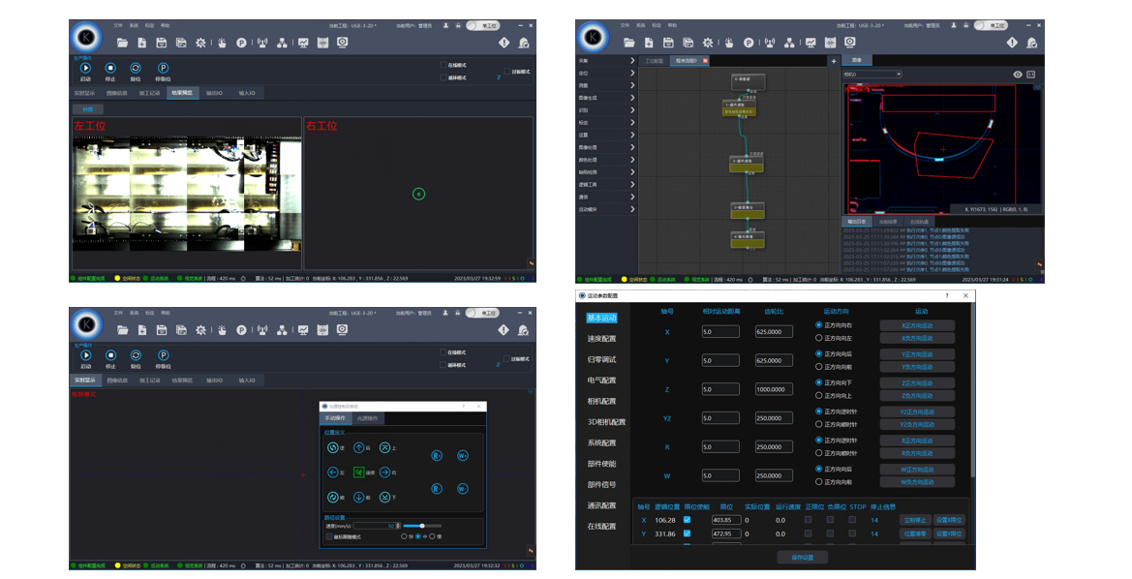Click the 保存设置 button

(802, 558)
